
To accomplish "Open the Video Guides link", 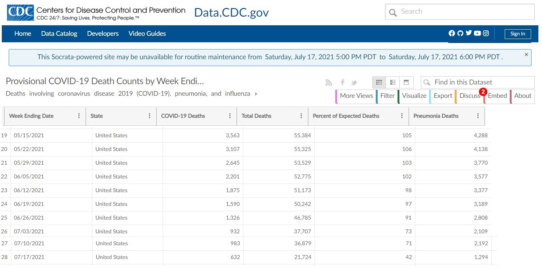I will point(147,34).
